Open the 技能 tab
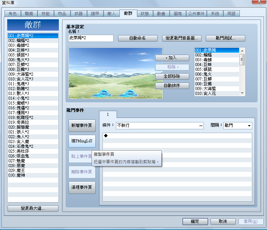This screenshot has width=267, height=230. pos(45,14)
